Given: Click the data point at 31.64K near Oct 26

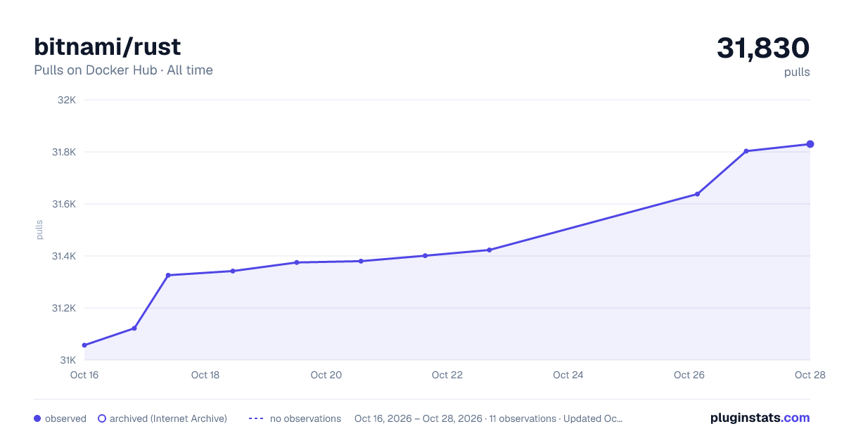Looking at the screenshot, I should click(x=697, y=194).
